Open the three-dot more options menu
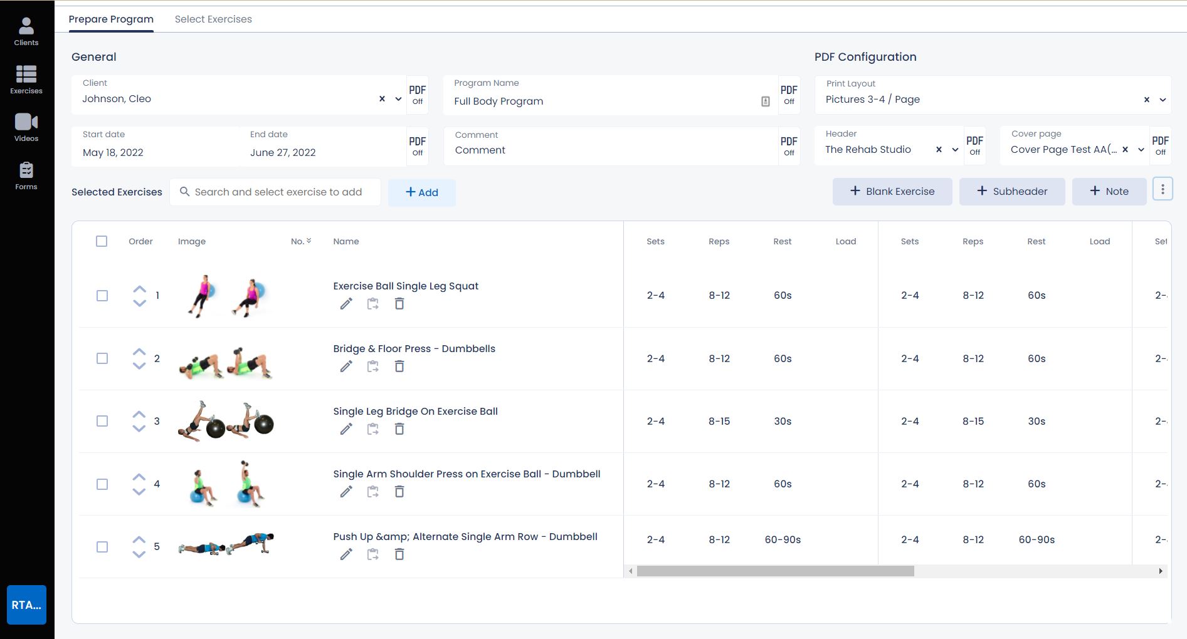The width and height of the screenshot is (1187, 639). pyautogui.click(x=1163, y=189)
